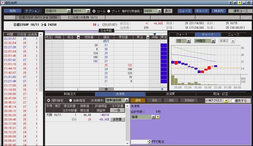Open the 取消・訂正 tab
253x146 pixels.
pos(221,94)
